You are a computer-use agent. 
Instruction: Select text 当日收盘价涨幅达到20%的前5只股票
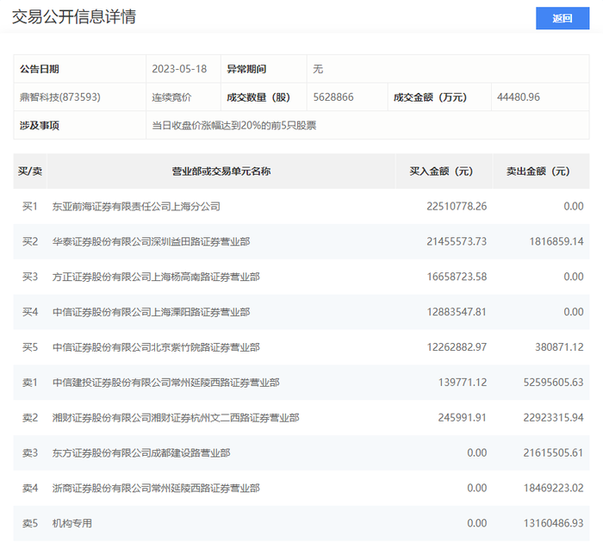click(x=233, y=125)
